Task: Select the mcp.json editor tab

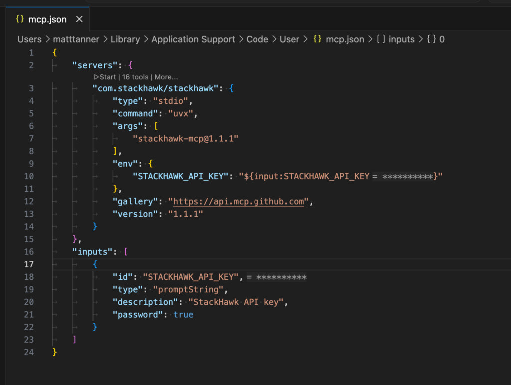Action: pyautogui.click(x=47, y=19)
